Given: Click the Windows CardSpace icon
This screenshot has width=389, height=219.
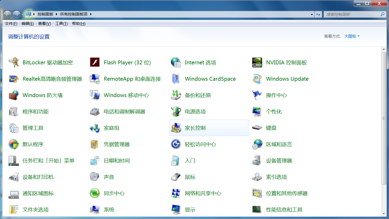Looking at the screenshot, I should click(176, 79).
